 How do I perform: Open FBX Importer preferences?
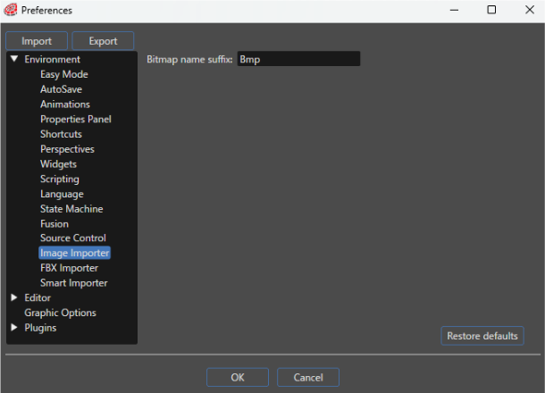click(x=69, y=268)
